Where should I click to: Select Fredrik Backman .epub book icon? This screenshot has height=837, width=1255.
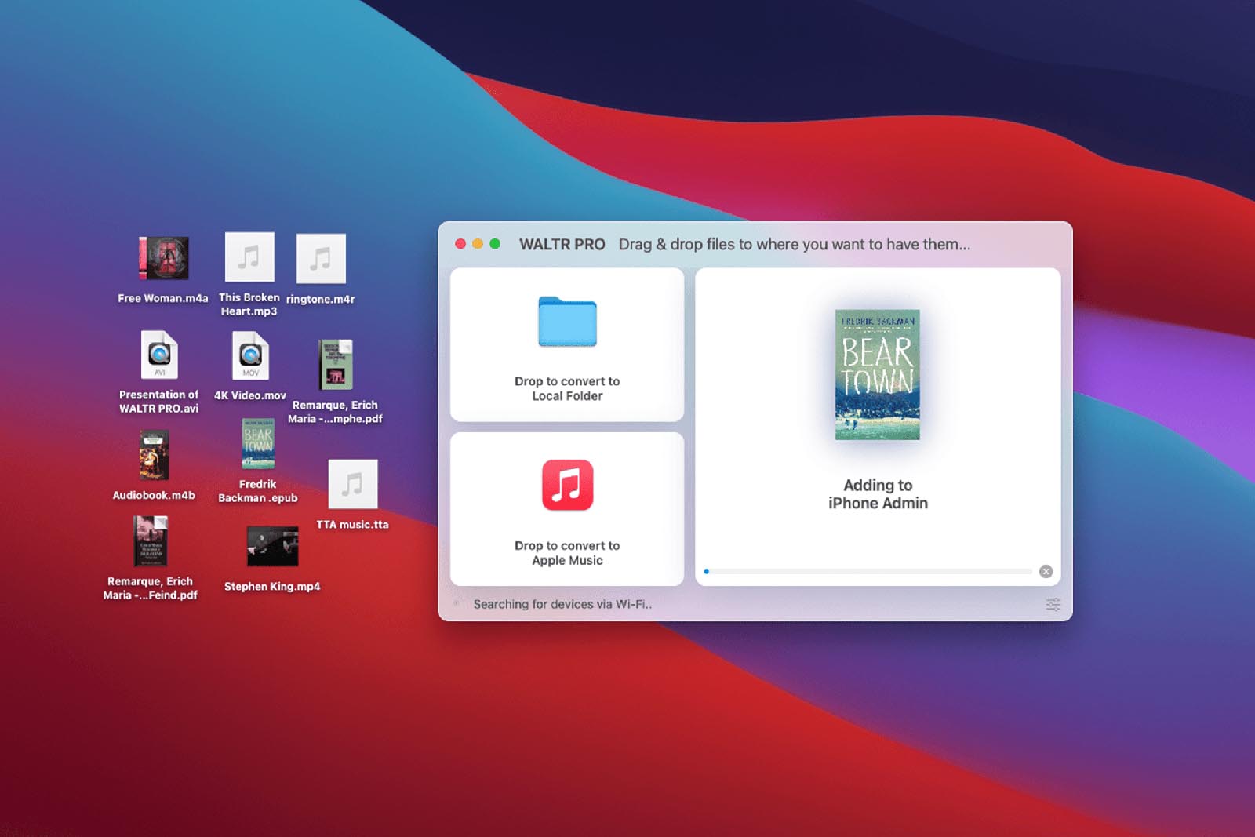point(258,444)
